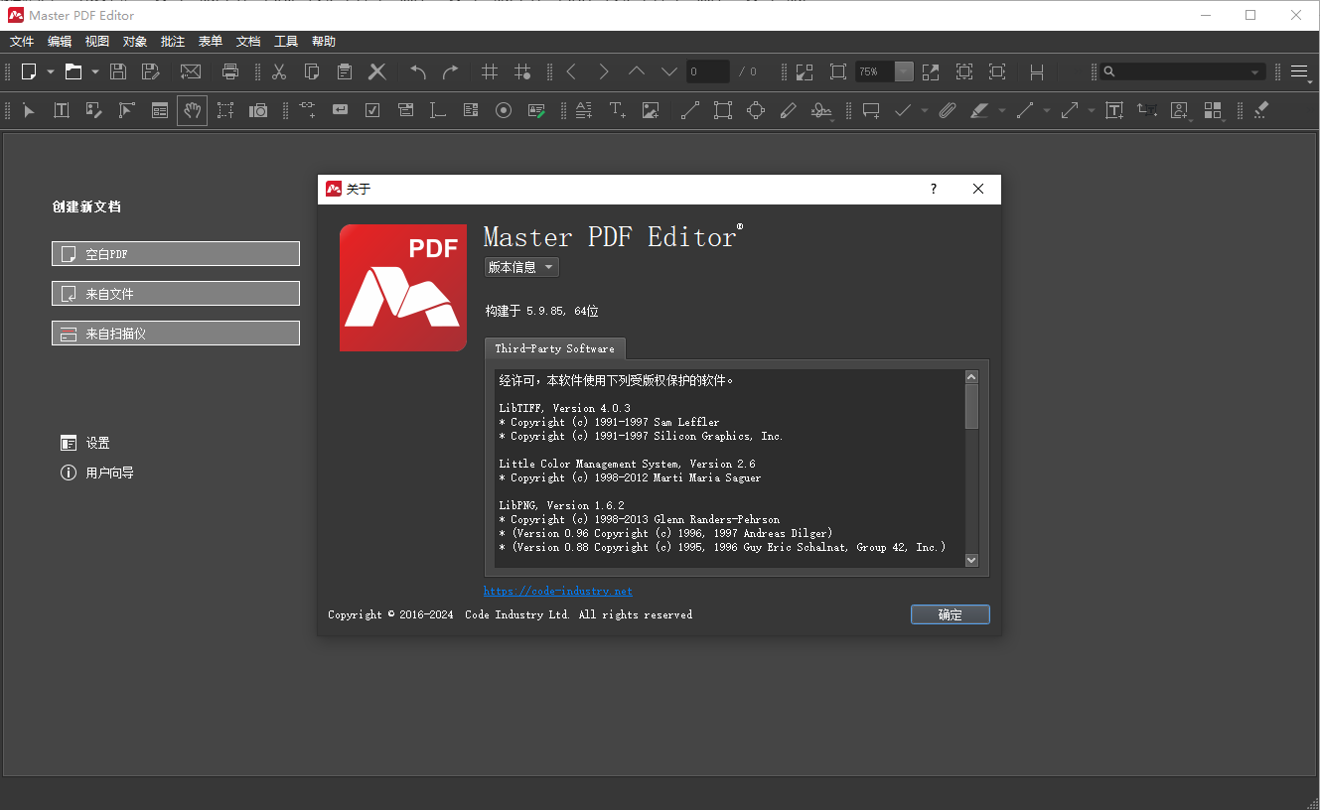Select the Hand tool
The height and width of the screenshot is (810, 1320).
coord(193,110)
